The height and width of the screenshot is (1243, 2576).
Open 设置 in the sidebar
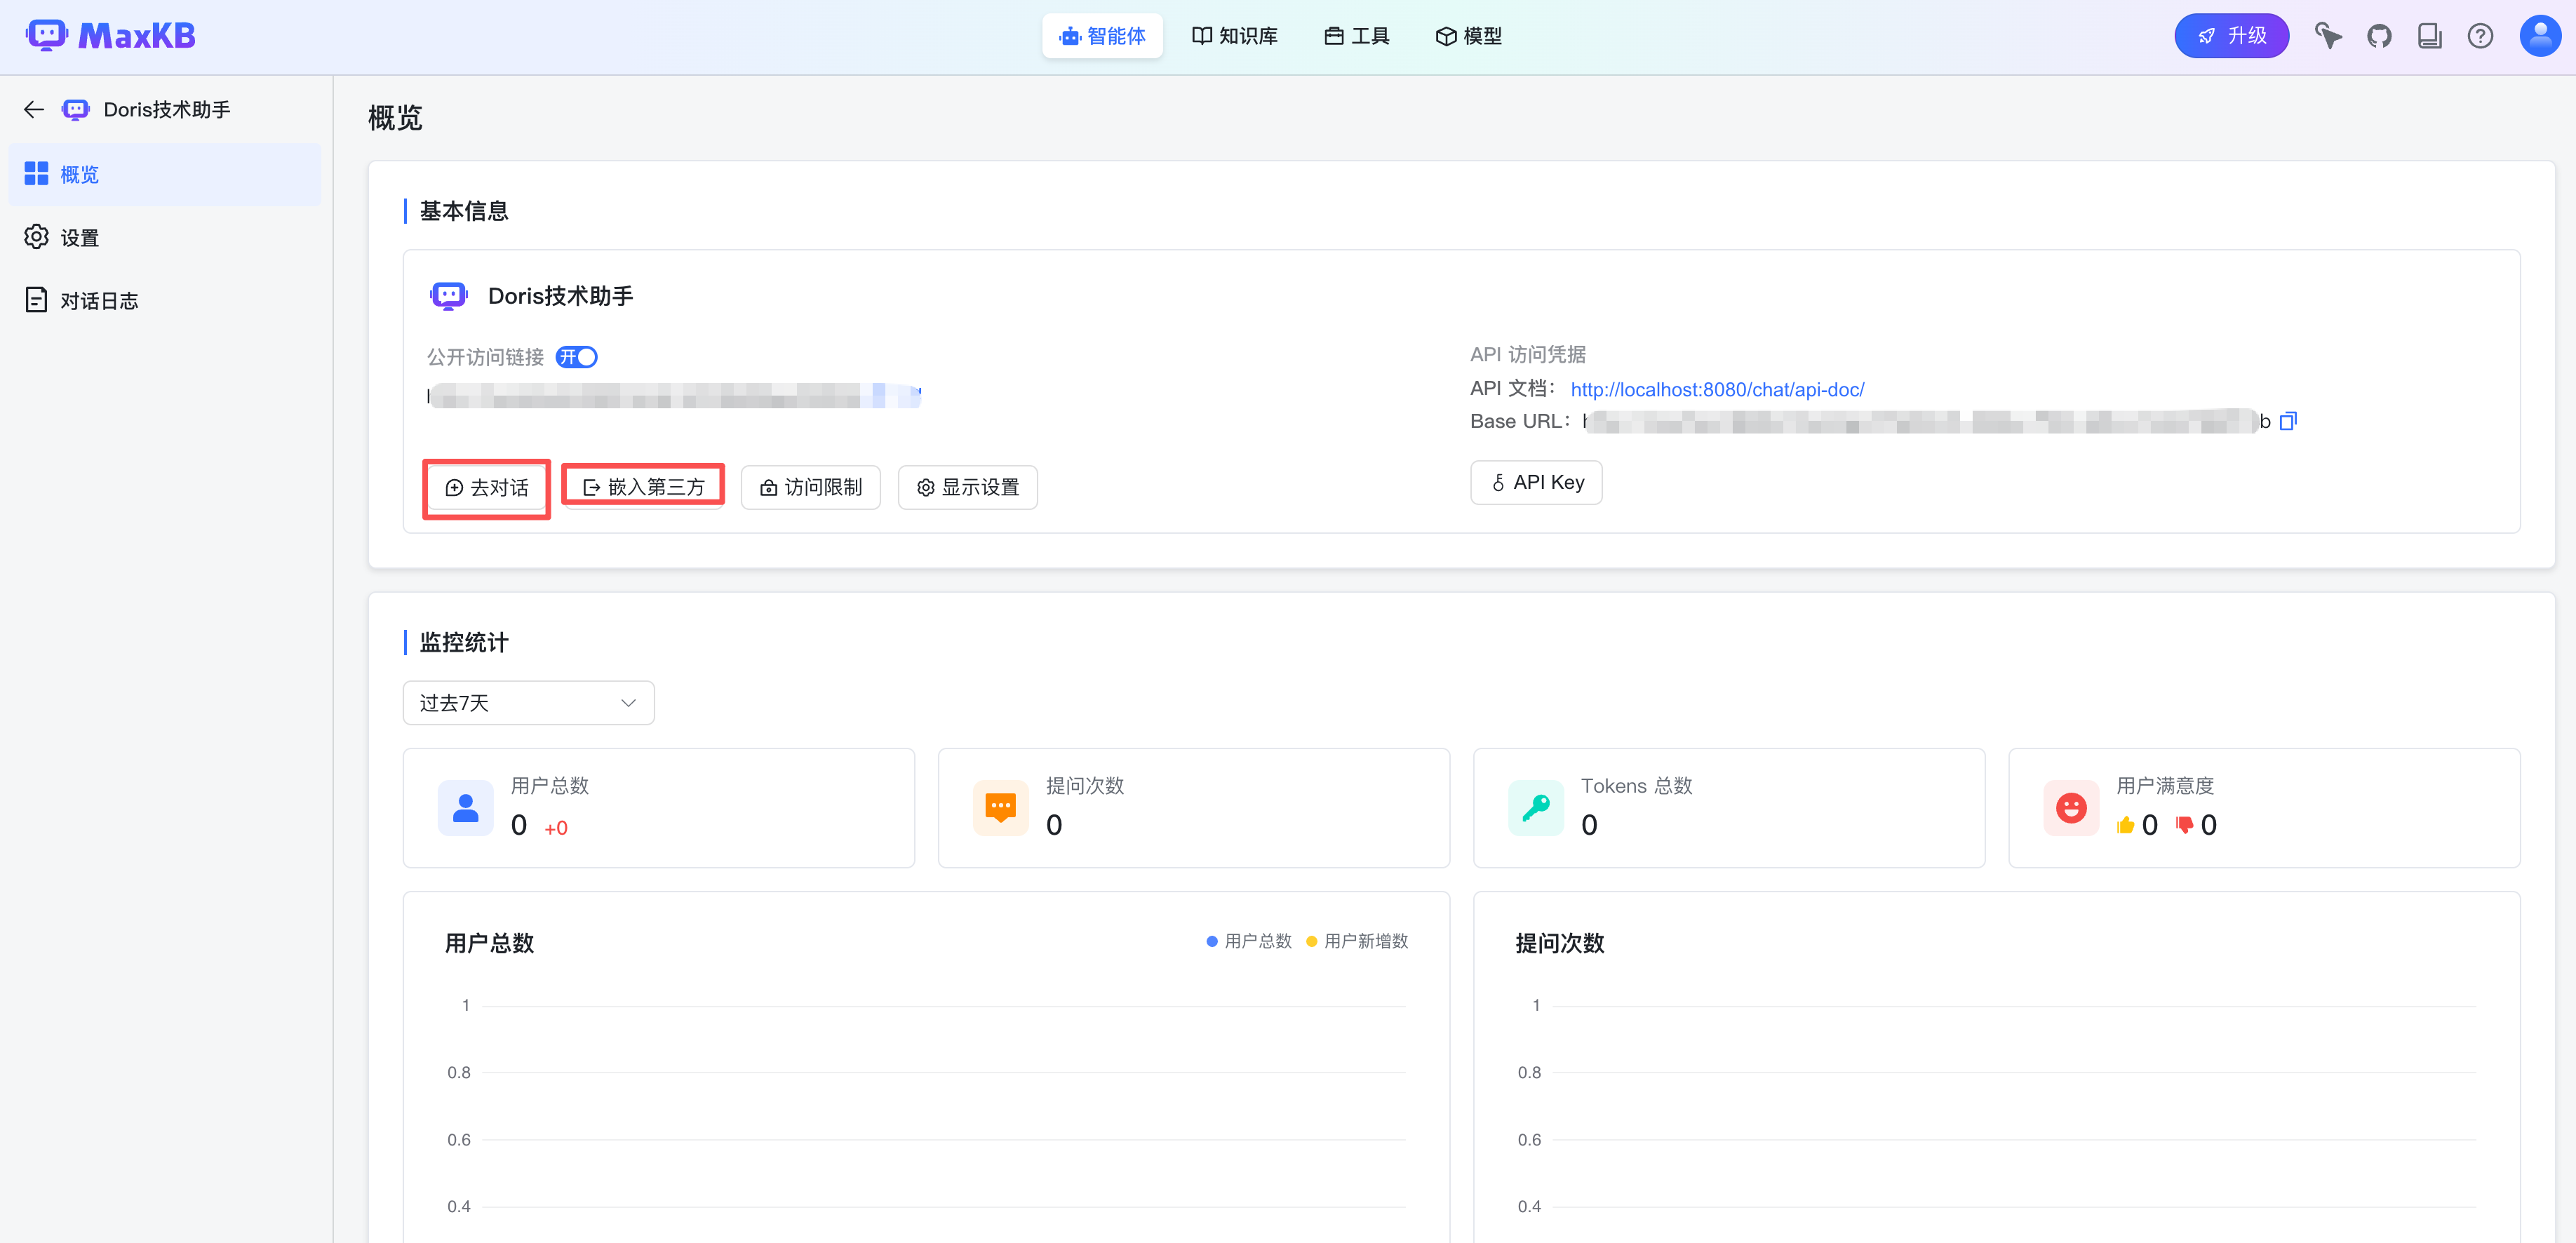point(79,238)
